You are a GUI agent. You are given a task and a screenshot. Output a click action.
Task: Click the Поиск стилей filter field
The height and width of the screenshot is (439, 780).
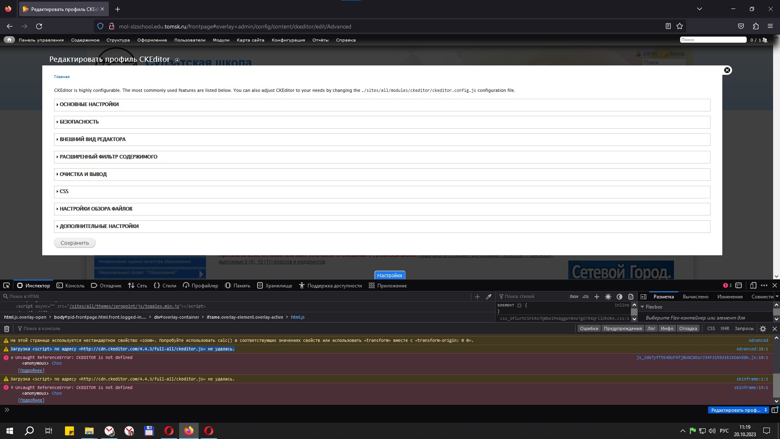532,297
